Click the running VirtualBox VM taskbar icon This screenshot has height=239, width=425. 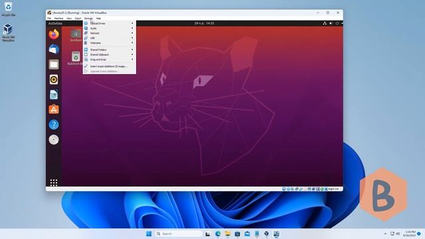(x=276, y=234)
